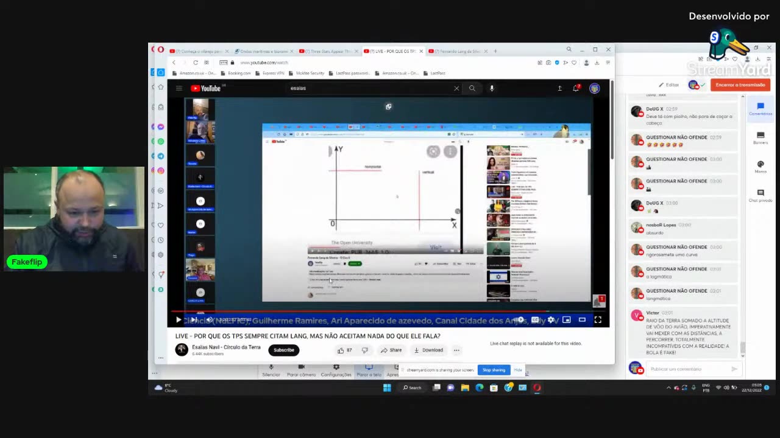Click 'Editar' pencil in StreamYard
Image resolution: width=780 pixels, height=438 pixels.
coord(668,85)
